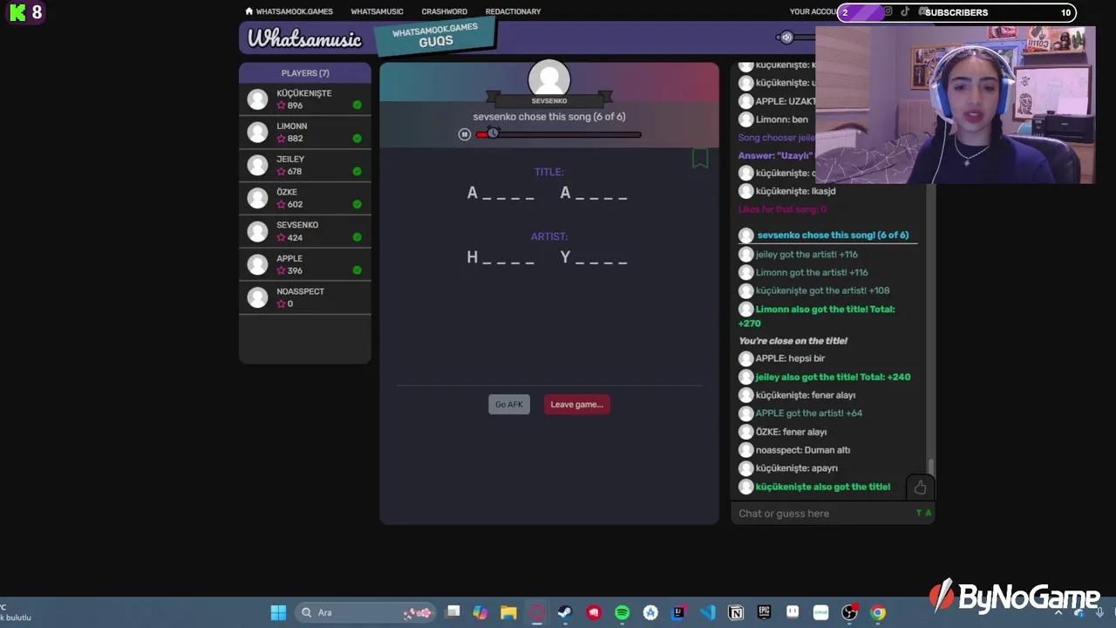Click the Instagram icon in the top bar
This screenshot has width=1116, height=628.
pos(888,11)
